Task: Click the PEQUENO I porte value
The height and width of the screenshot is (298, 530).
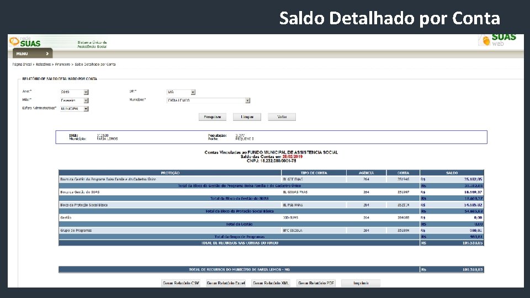Action: pos(245,139)
